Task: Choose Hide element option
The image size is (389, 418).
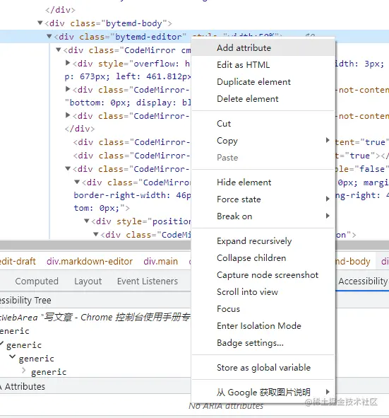Action: [x=263, y=182]
